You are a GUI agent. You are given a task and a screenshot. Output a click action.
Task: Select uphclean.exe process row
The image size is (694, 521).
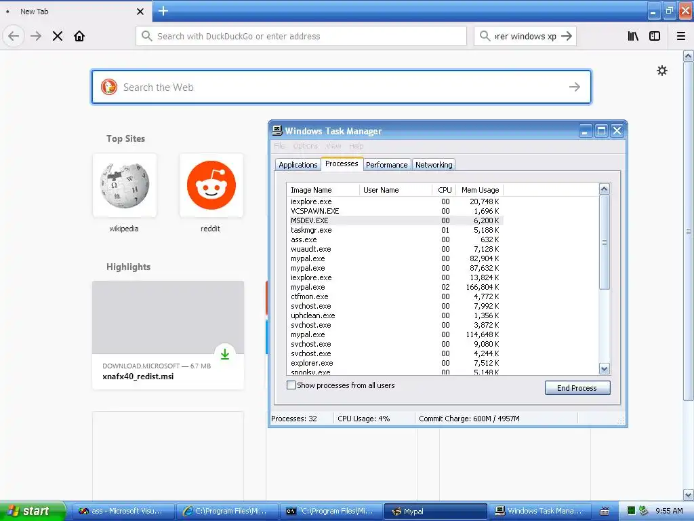click(395, 315)
